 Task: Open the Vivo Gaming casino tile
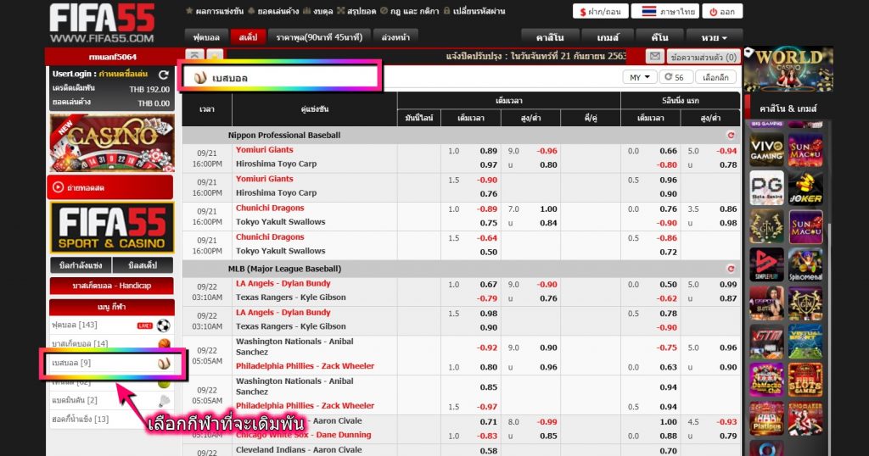tap(766, 150)
